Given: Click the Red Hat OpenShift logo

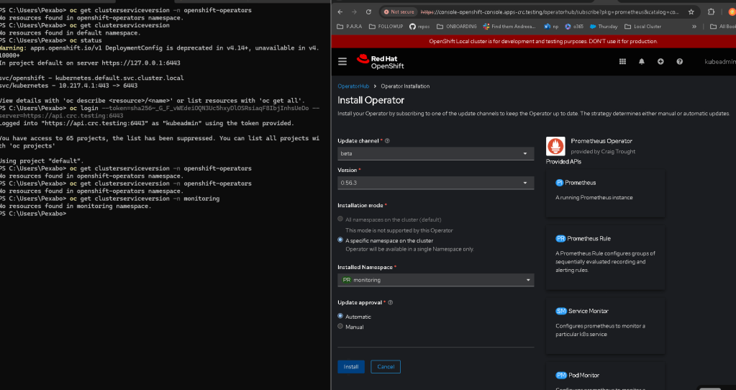Looking at the screenshot, I should point(380,62).
